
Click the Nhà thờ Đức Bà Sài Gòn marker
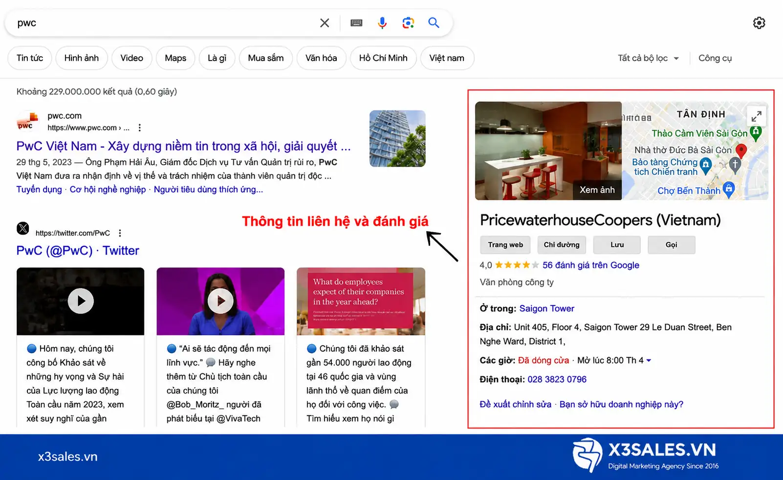pos(735,164)
